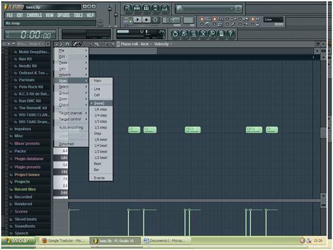
Task: Click the tempo display field
Action: (171, 20)
